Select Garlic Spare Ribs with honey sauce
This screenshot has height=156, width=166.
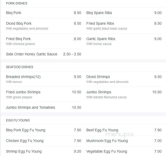(124, 41)
